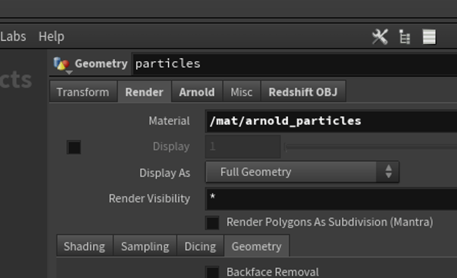Select the Misc tab
The height and width of the screenshot is (278, 457).
pos(242,92)
